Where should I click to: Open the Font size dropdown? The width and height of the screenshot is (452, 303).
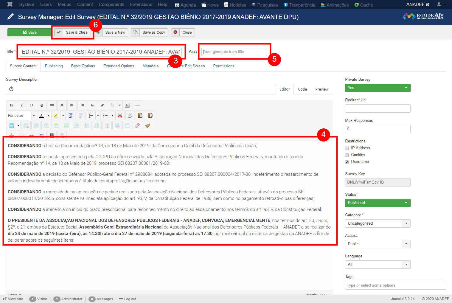[x=21, y=116]
